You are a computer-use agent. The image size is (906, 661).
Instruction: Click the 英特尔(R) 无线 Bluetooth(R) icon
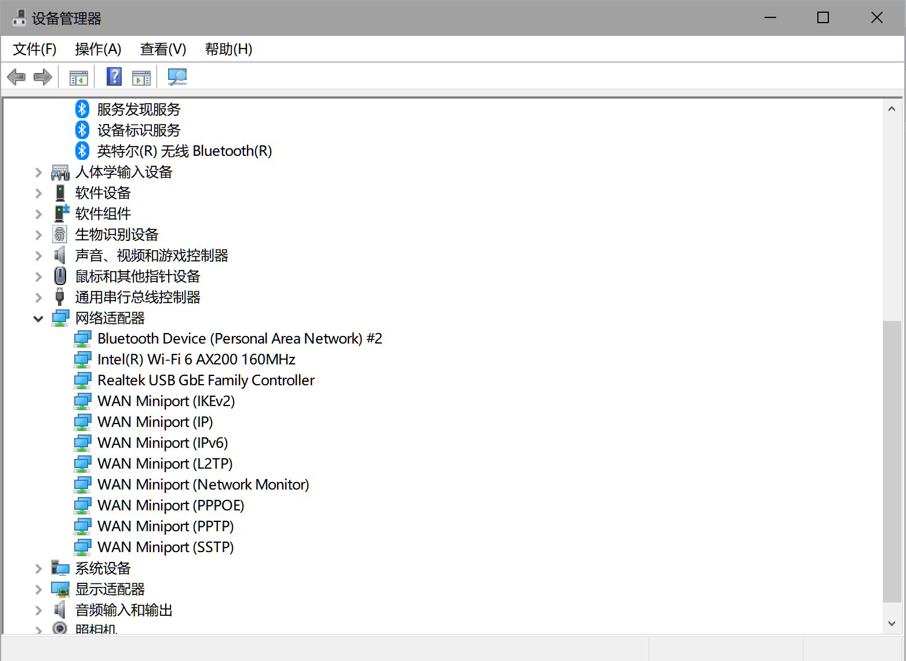tap(82, 151)
